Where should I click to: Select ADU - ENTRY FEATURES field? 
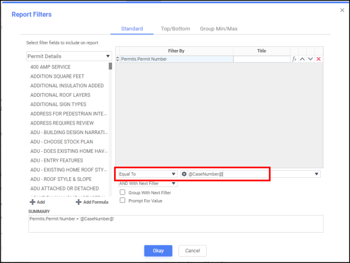tap(56, 161)
